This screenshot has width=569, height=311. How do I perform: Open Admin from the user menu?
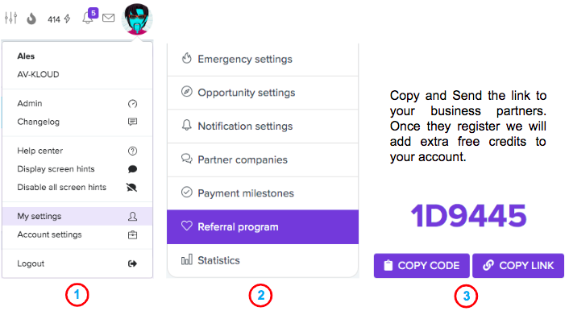77,104
